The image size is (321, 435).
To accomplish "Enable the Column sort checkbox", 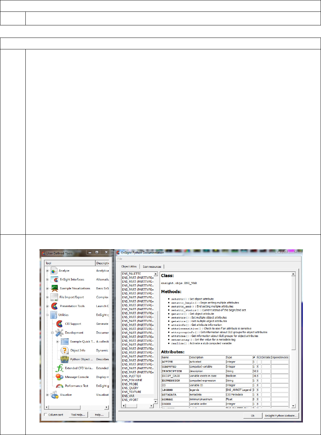I will (x=46, y=414).
